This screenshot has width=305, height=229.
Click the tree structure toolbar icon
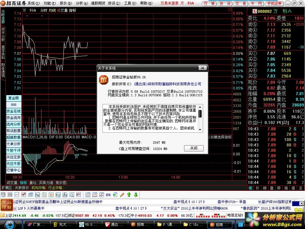[x=44, y=194]
